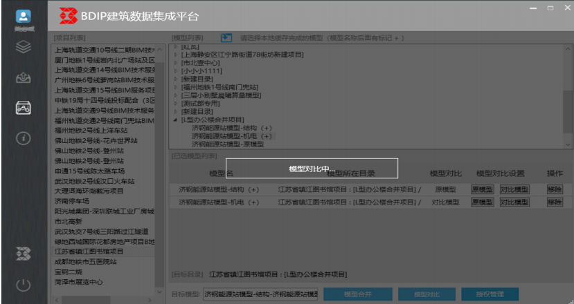Click the 目标模型 input field
This screenshot has height=304, width=574.
point(260,294)
